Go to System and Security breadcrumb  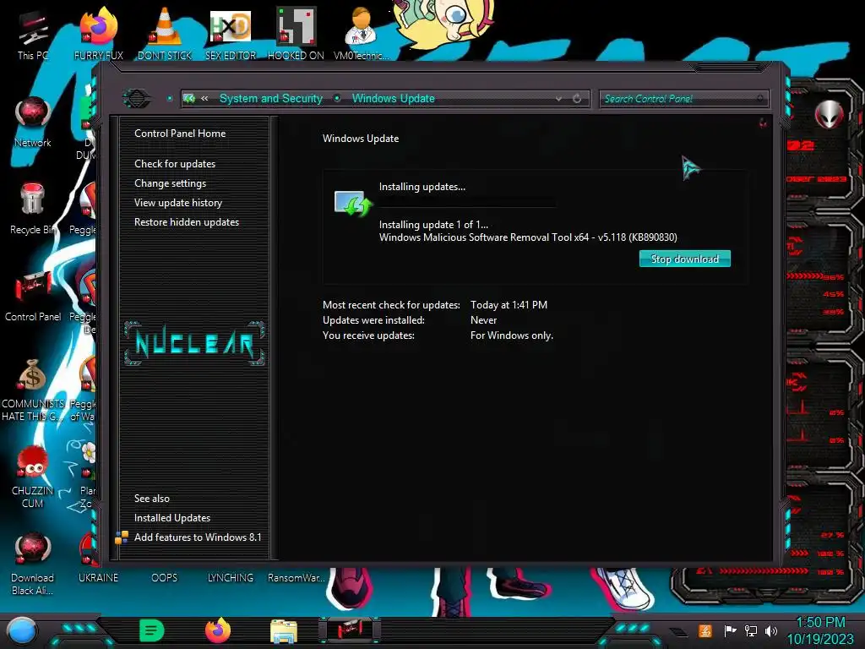[x=271, y=98]
